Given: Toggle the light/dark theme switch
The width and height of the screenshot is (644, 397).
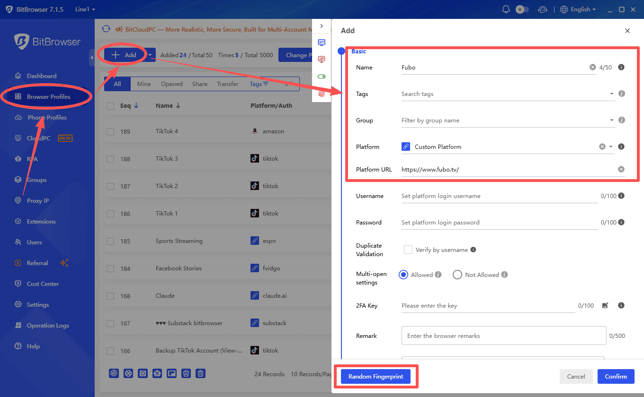Looking at the screenshot, I should 522,9.
